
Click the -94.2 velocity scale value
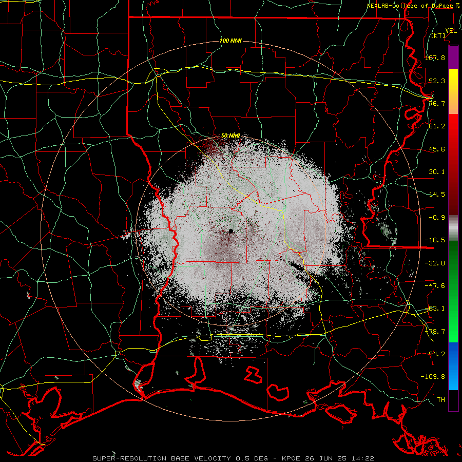pyautogui.click(x=435, y=354)
